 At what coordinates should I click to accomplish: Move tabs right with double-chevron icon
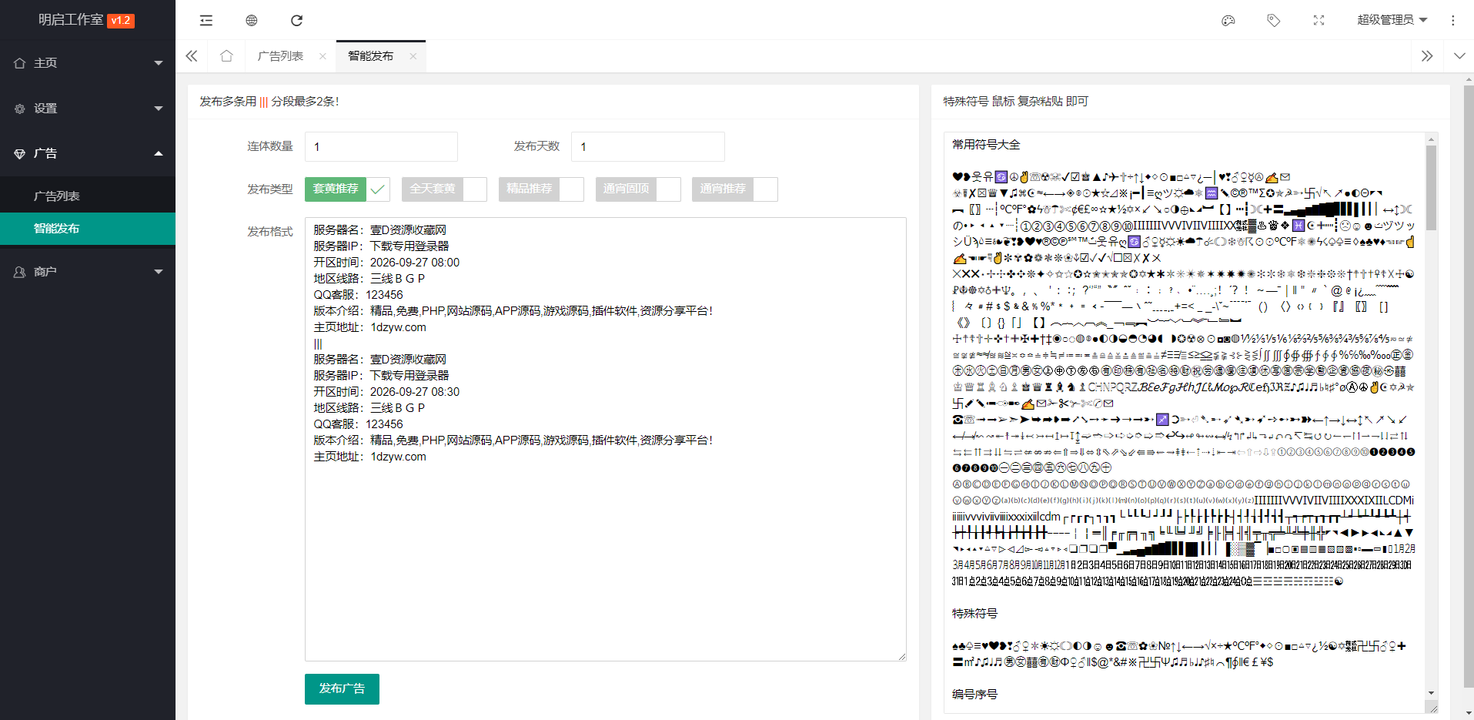click(1427, 55)
